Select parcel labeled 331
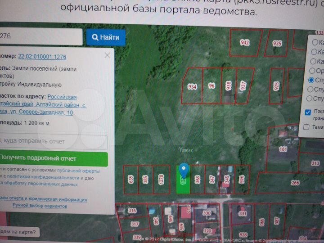Image resolution: width=324 pixels, height=243 pixels. 243,213
